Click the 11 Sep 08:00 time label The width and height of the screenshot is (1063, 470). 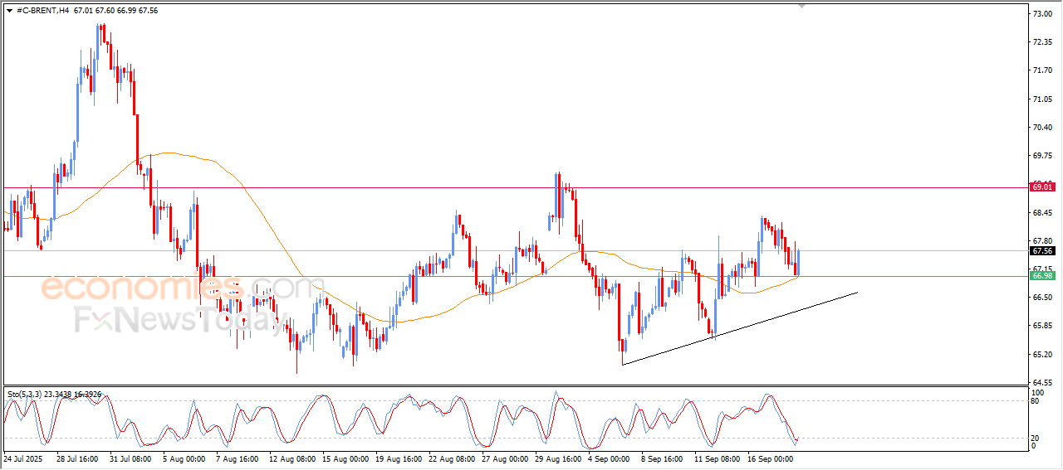(718, 458)
